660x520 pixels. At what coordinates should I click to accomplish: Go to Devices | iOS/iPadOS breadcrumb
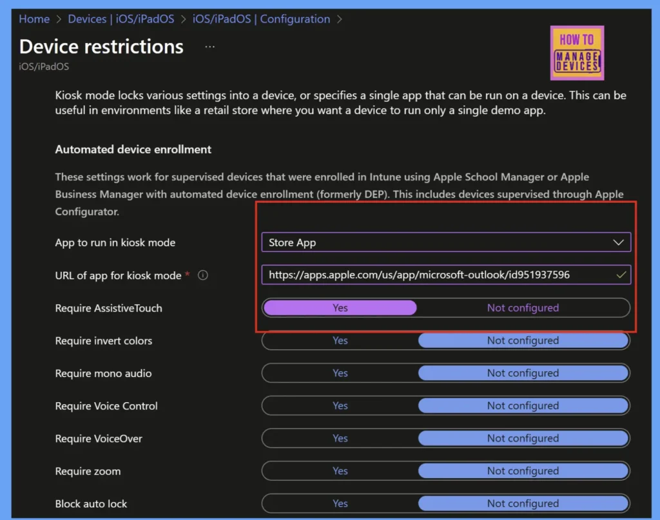click(121, 19)
